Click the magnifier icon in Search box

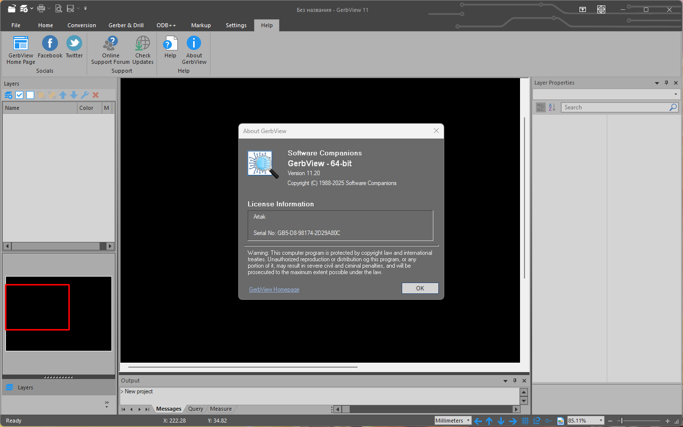tap(673, 107)
